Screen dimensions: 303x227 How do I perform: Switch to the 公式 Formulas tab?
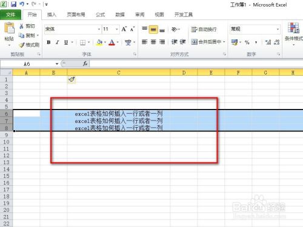pos(100,15)
